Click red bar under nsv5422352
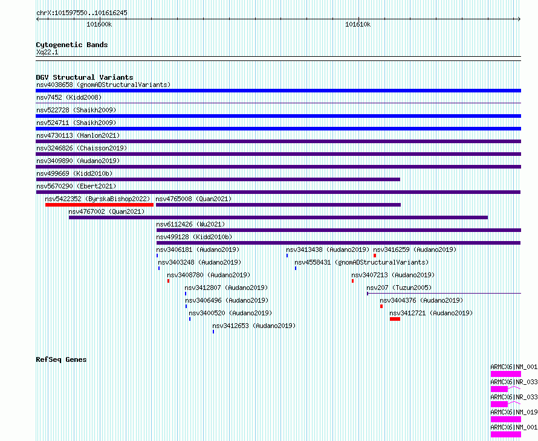The image size is (538, 441). (x=99, y=205)
